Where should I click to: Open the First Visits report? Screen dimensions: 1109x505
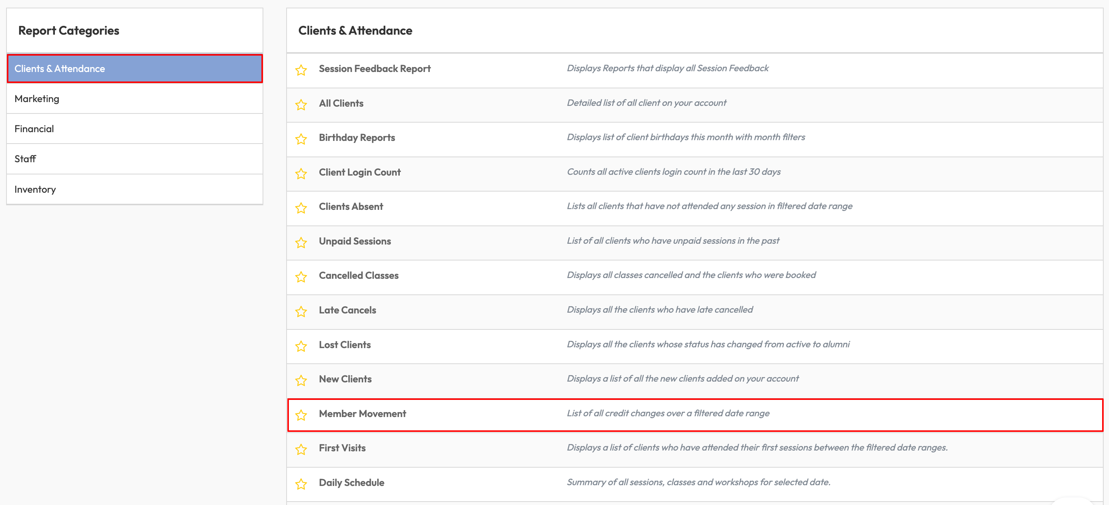tap(342, 448)
